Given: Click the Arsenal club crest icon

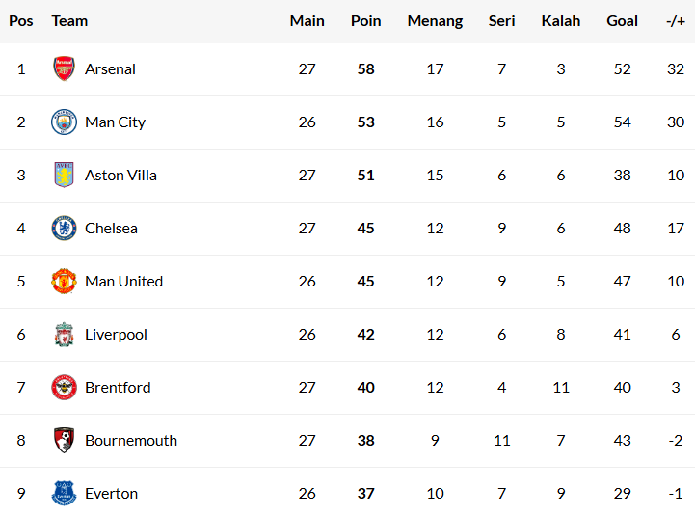Looking at the screenshot, I should click(64, 69).
